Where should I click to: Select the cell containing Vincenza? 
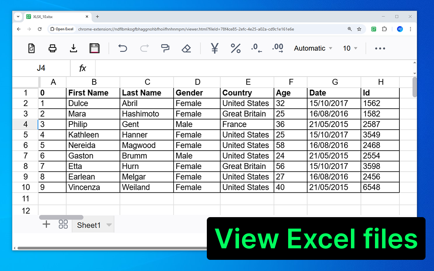tap(93, 187)
